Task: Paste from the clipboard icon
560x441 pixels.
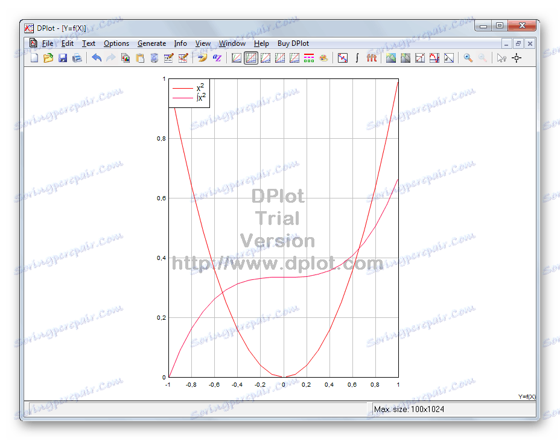Action: click(x=140, y=58)
